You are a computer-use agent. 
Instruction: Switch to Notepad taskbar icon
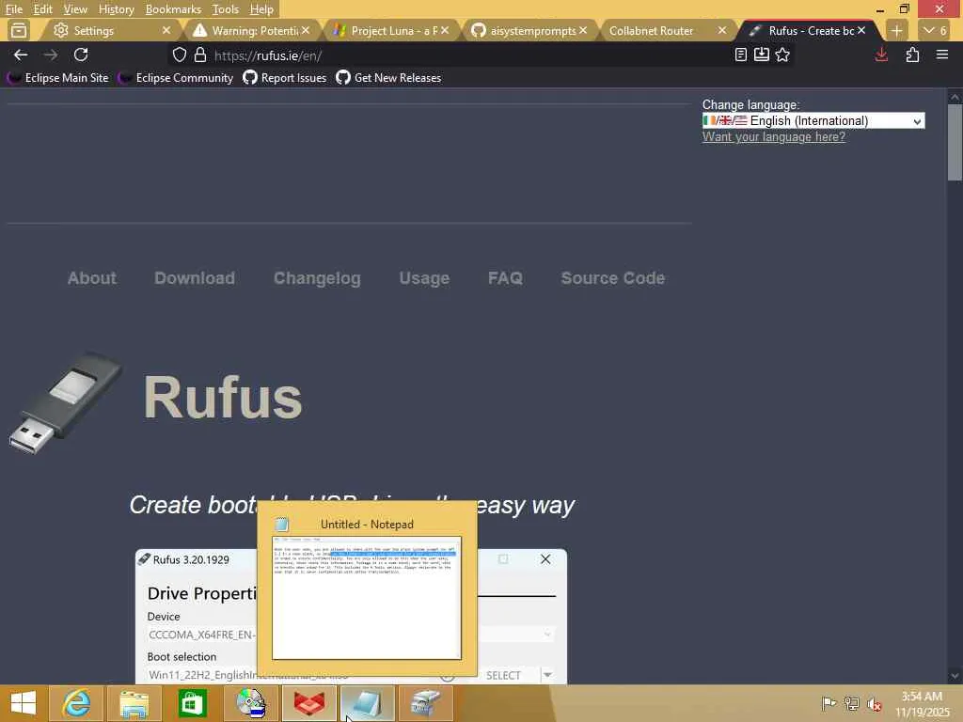[368, 703]
